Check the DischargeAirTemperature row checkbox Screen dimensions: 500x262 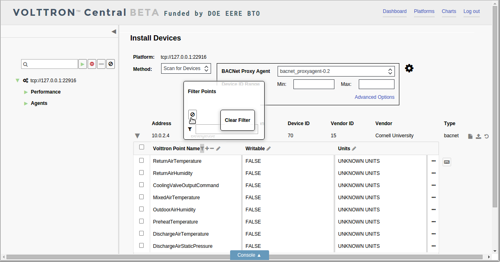click(x=142, y=233)
